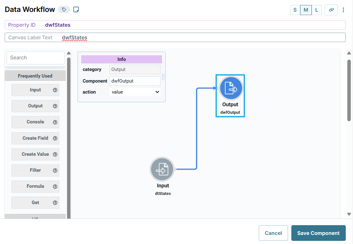Click Cancel
Viewport: 353px width, 244px height.
[273, 233]
